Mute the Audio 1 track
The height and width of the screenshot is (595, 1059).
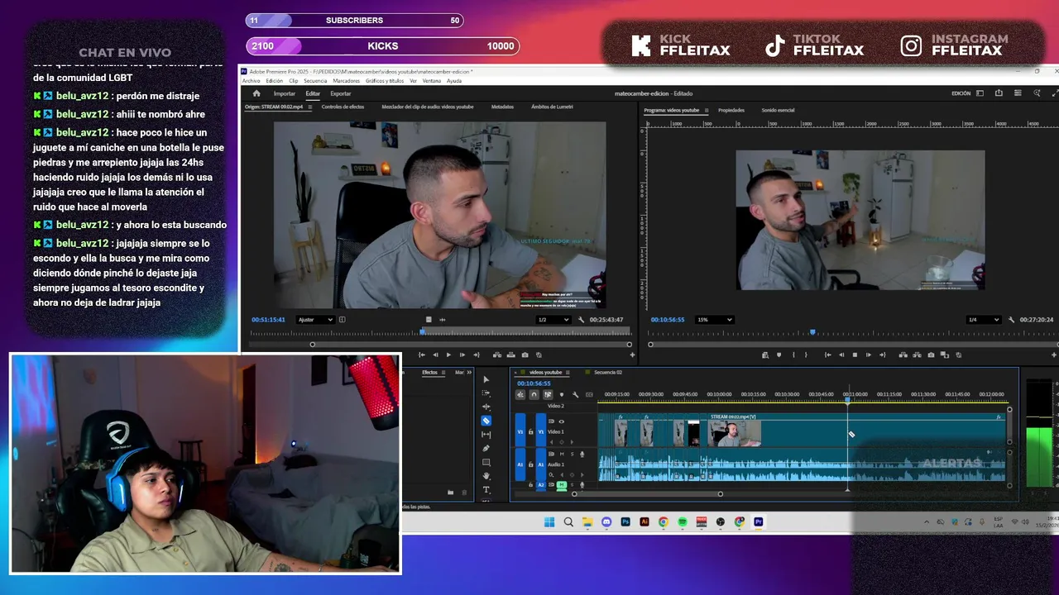pos(562,455)
